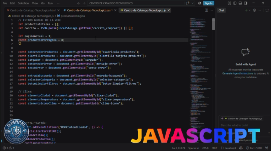Click the errors and warnings status indicator

pos(8,148)
